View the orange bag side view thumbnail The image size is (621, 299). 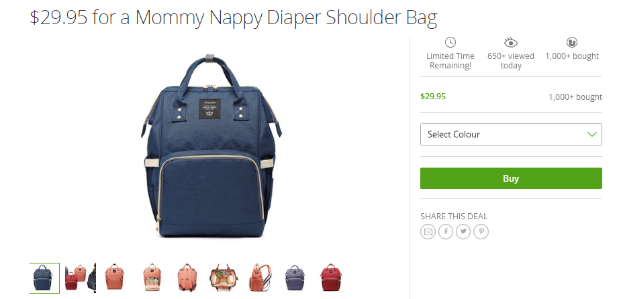coord(260,278)
